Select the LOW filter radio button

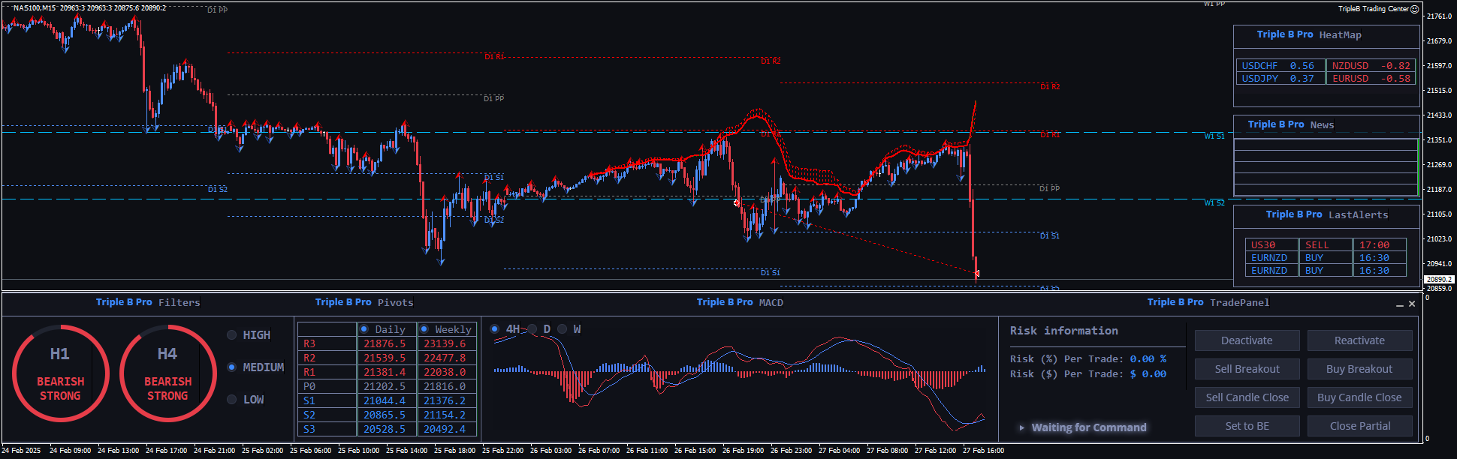coord(232,400)
